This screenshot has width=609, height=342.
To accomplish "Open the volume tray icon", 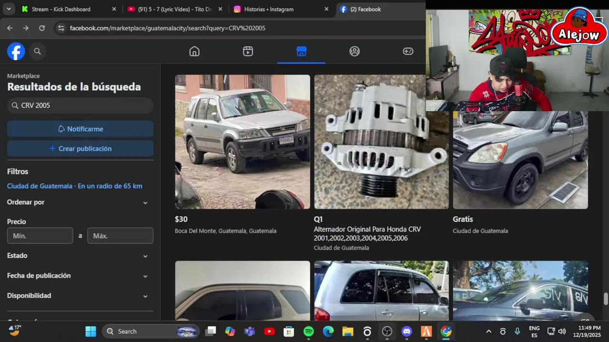I will coord(562,332).
